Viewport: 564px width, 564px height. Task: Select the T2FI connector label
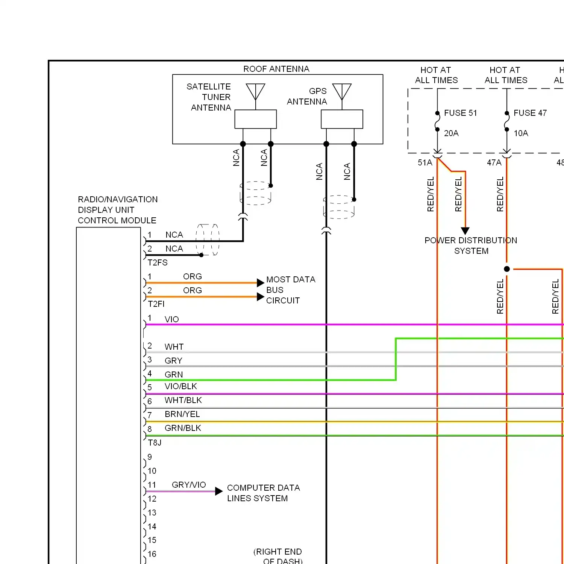click(x=156, y=304)
